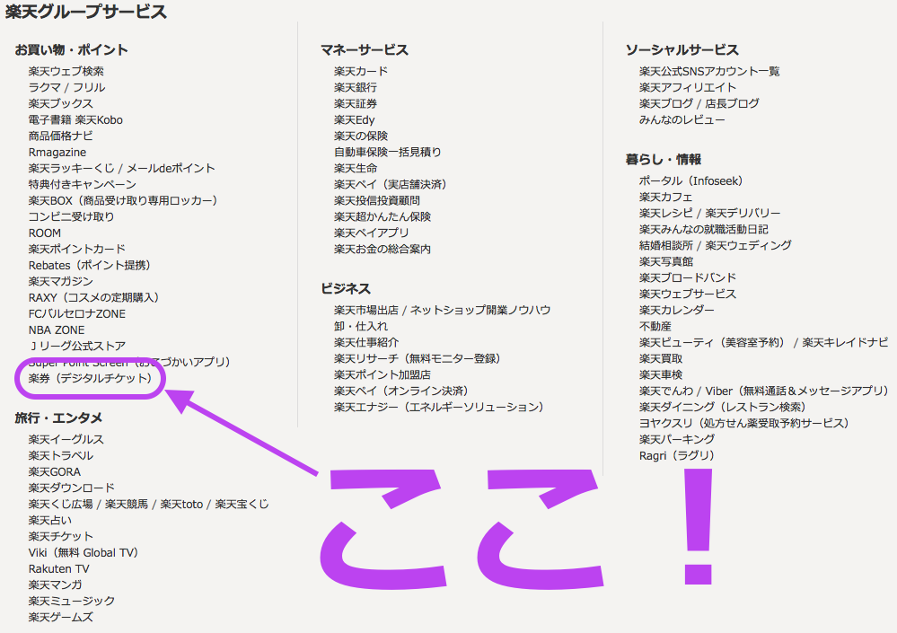Click Rebates（ポイント提携）link
This screenshot has width=897, height=633.
pos(90,266)
